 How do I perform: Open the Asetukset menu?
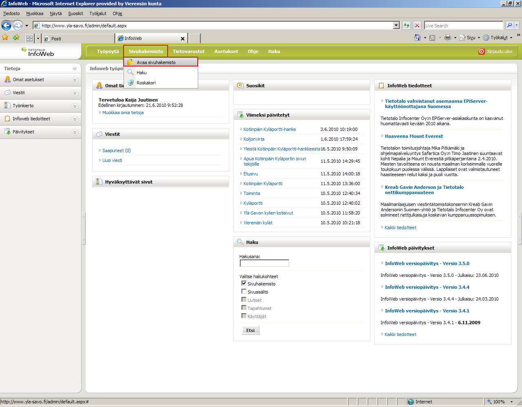point(226,51)
